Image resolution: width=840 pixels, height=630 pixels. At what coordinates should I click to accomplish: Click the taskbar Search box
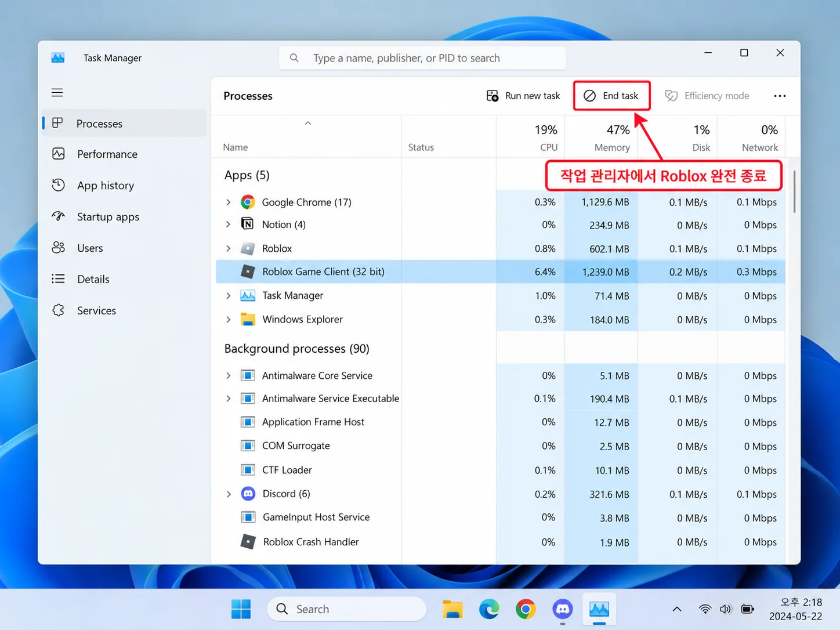pyautogui.click(x=347, y=609)
